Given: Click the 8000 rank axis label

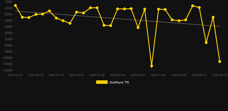Looking at the screenshot, I should 9,45.
